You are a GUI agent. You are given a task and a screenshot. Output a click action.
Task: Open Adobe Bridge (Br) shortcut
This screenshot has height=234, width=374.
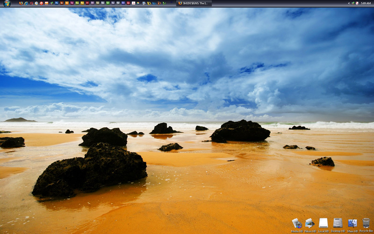pos(62,3)
